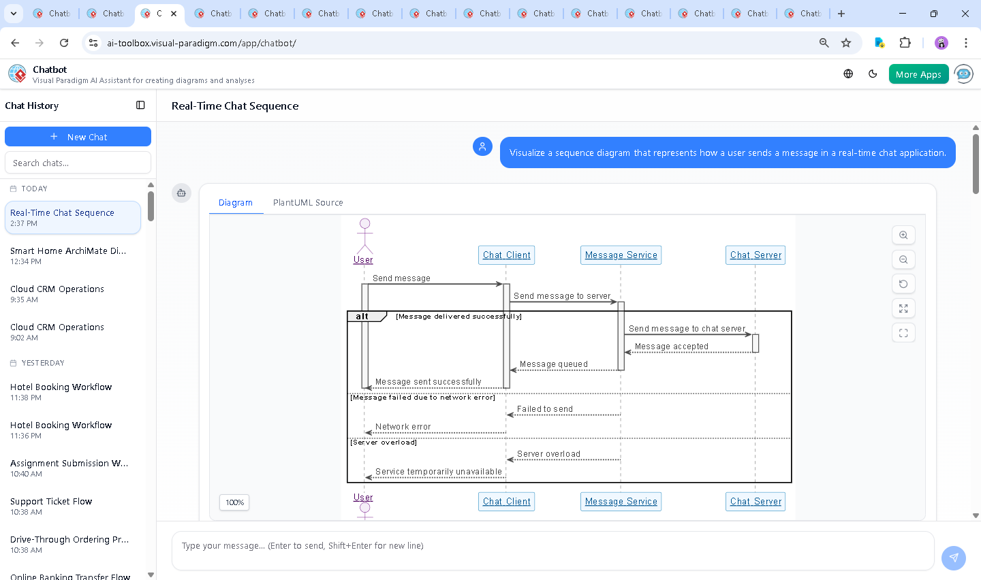Open the browser profile account menu
Viewport: 981px width, 580px height.
tap(941, 42)
